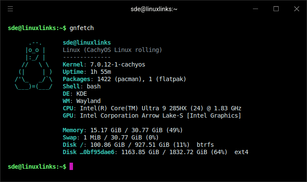Click the Tux penguin ASCII art logo
This screenshot has height=182, width=307.
(33, 65)
